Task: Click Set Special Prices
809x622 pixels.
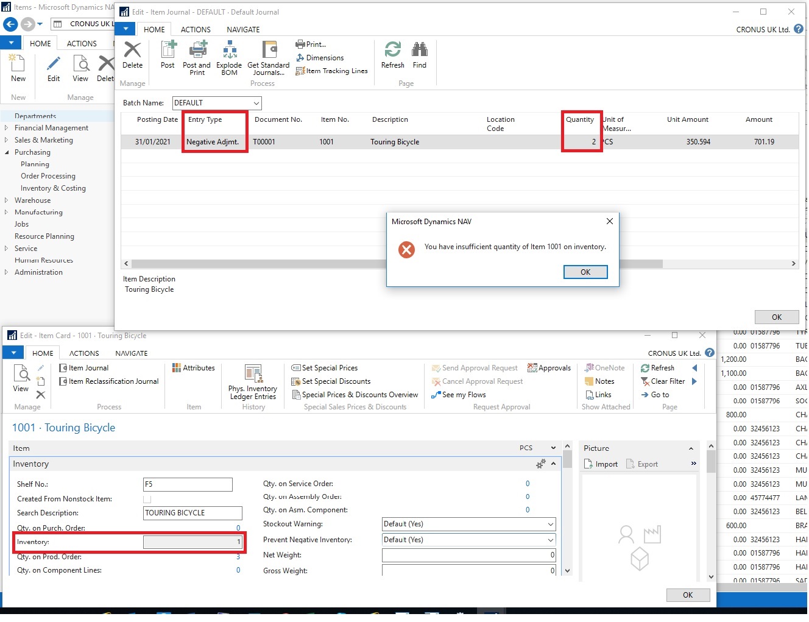Action: pos(325,368)
